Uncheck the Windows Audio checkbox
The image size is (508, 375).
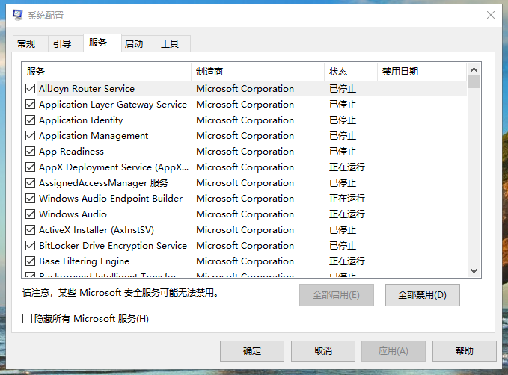point(31,214)
